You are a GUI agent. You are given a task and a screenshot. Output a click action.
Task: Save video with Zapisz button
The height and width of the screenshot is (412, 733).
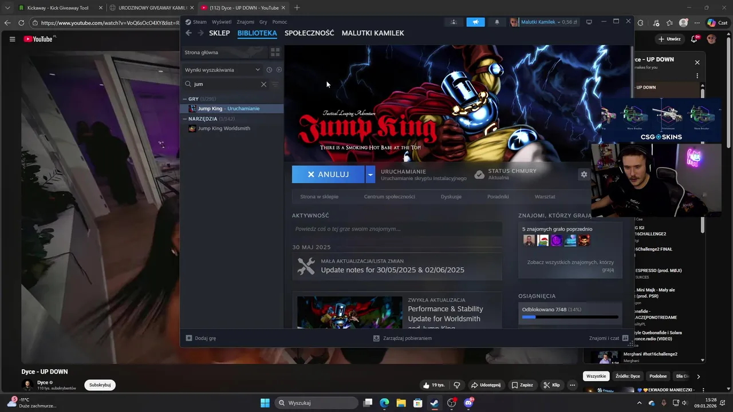[x=522, y=385]
